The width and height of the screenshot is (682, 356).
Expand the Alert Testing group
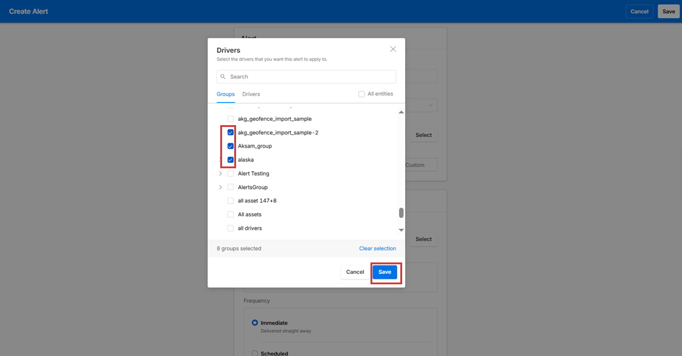(220, 174)
